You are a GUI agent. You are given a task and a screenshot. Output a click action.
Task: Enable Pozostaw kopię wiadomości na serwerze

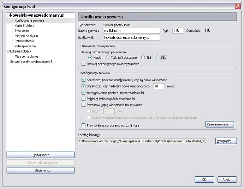coord(84,105)
